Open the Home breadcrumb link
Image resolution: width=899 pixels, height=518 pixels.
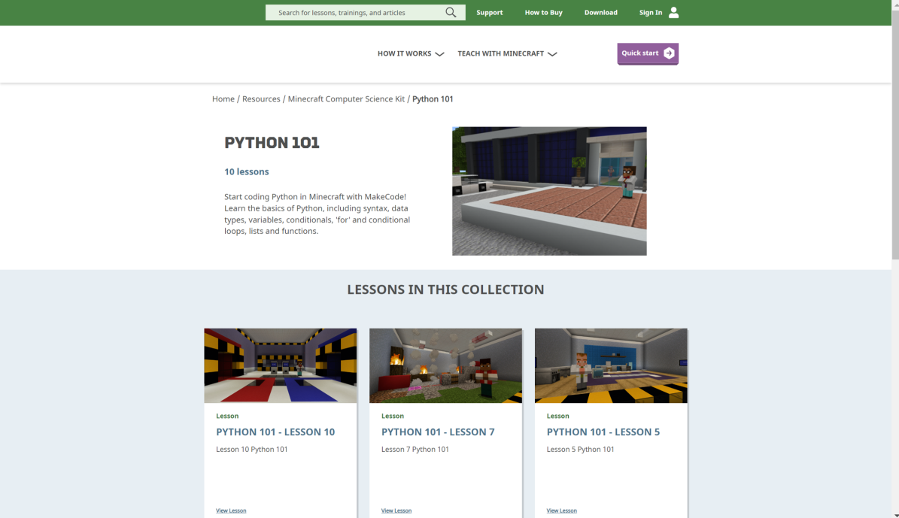223,98
